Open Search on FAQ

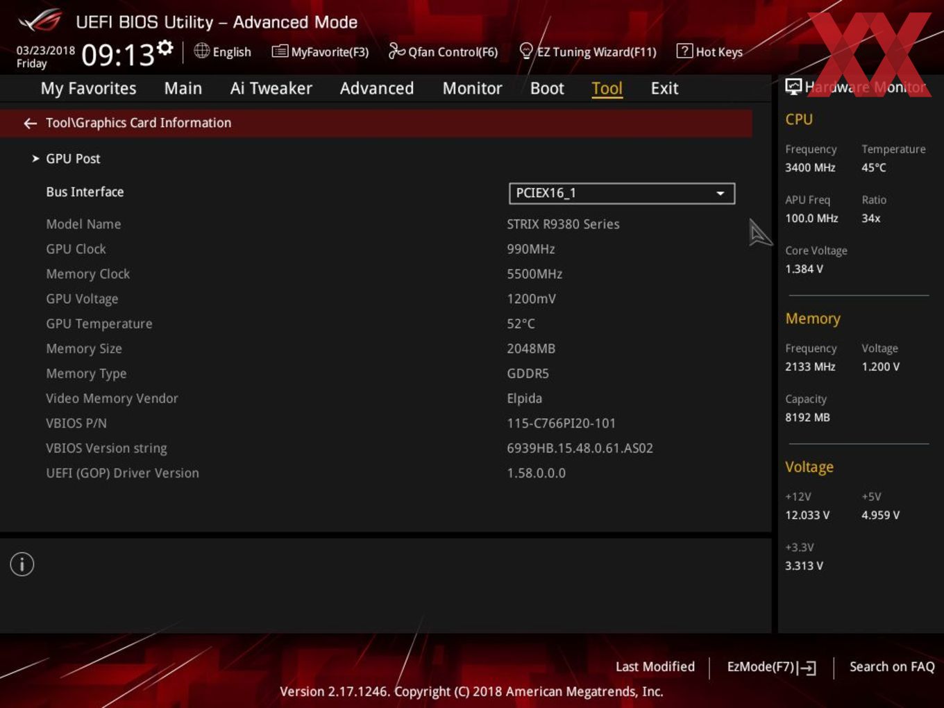coord(892,666)
